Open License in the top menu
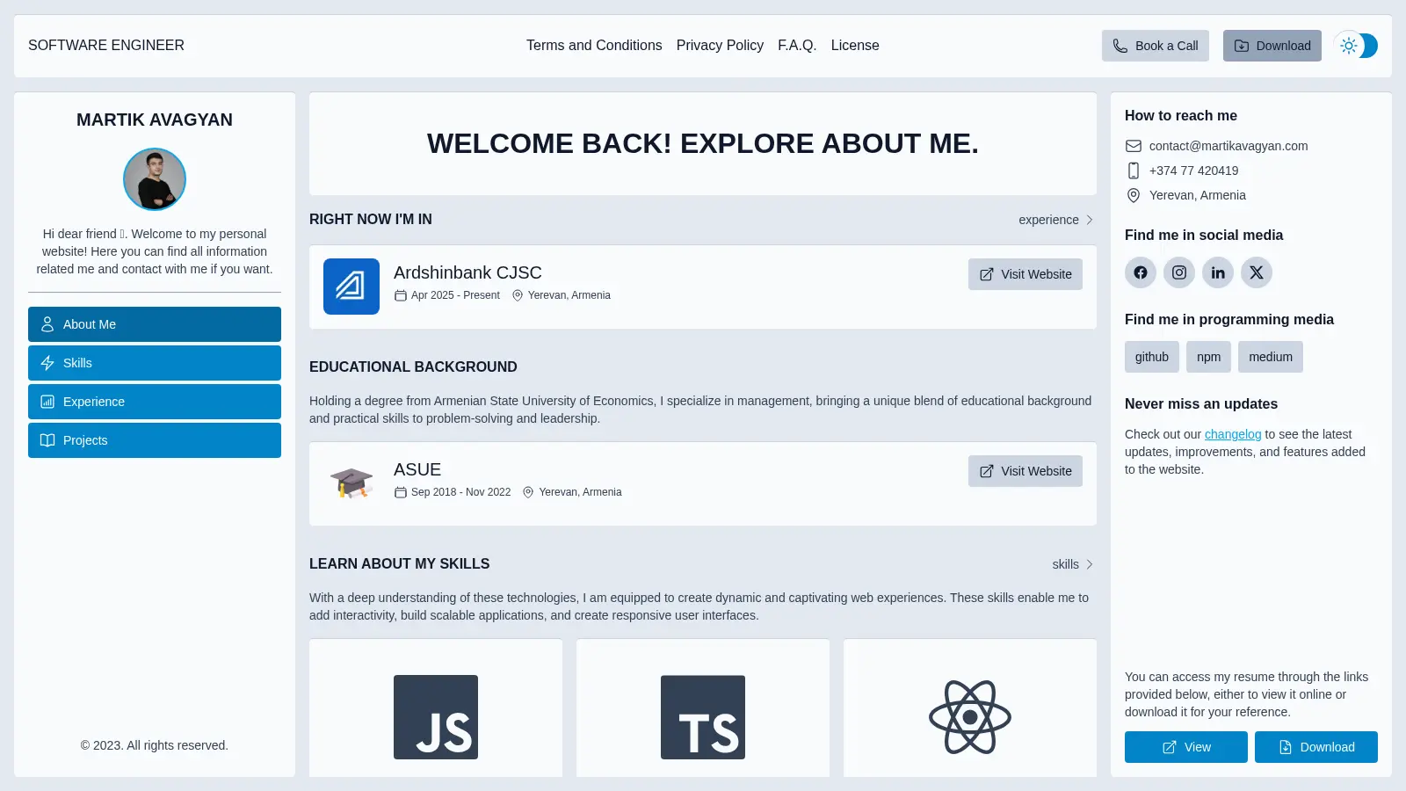 coord(855,46)
